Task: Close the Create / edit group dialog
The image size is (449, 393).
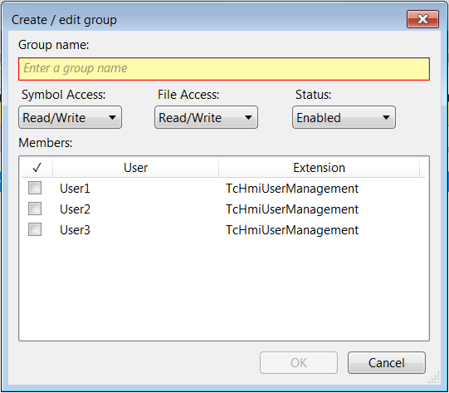Action: pos(422,19)
